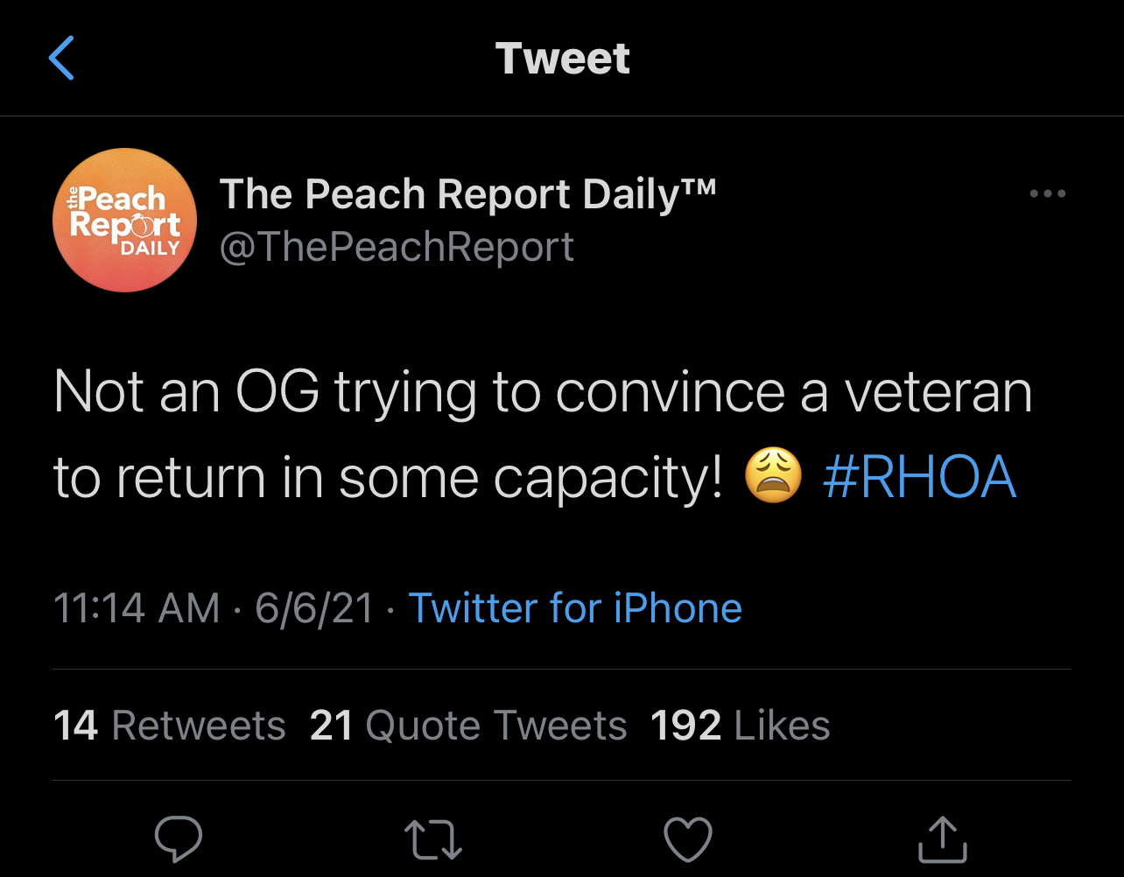The image size is (1124, 877).
Task: Tap the 6/6/21 date
Action: click(314, 608)
